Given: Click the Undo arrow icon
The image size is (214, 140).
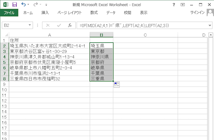Looking at the screenshot, I should (x=23, y=5).
